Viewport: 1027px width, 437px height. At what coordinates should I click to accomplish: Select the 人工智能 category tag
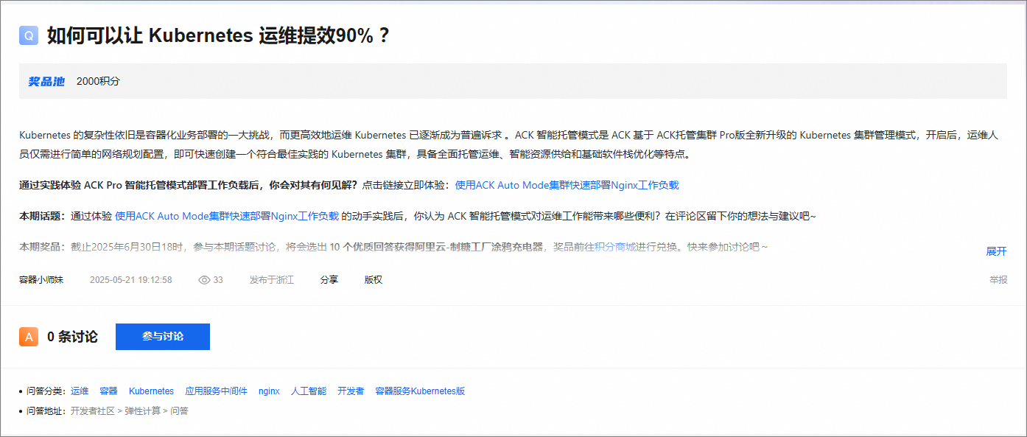pyautogui.click(x=309, y=391)
